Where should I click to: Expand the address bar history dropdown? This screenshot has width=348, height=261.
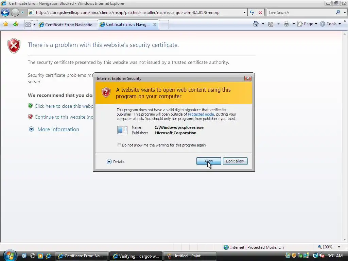coord(244,13)
